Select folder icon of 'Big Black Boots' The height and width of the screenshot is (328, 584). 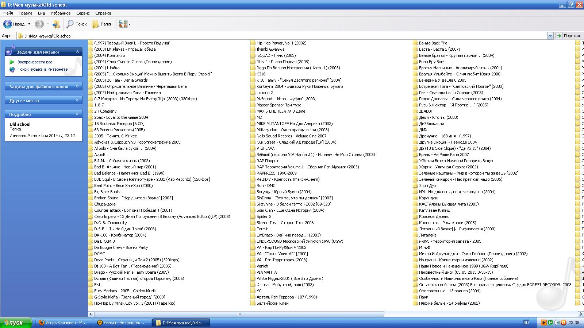pos(91,192)
